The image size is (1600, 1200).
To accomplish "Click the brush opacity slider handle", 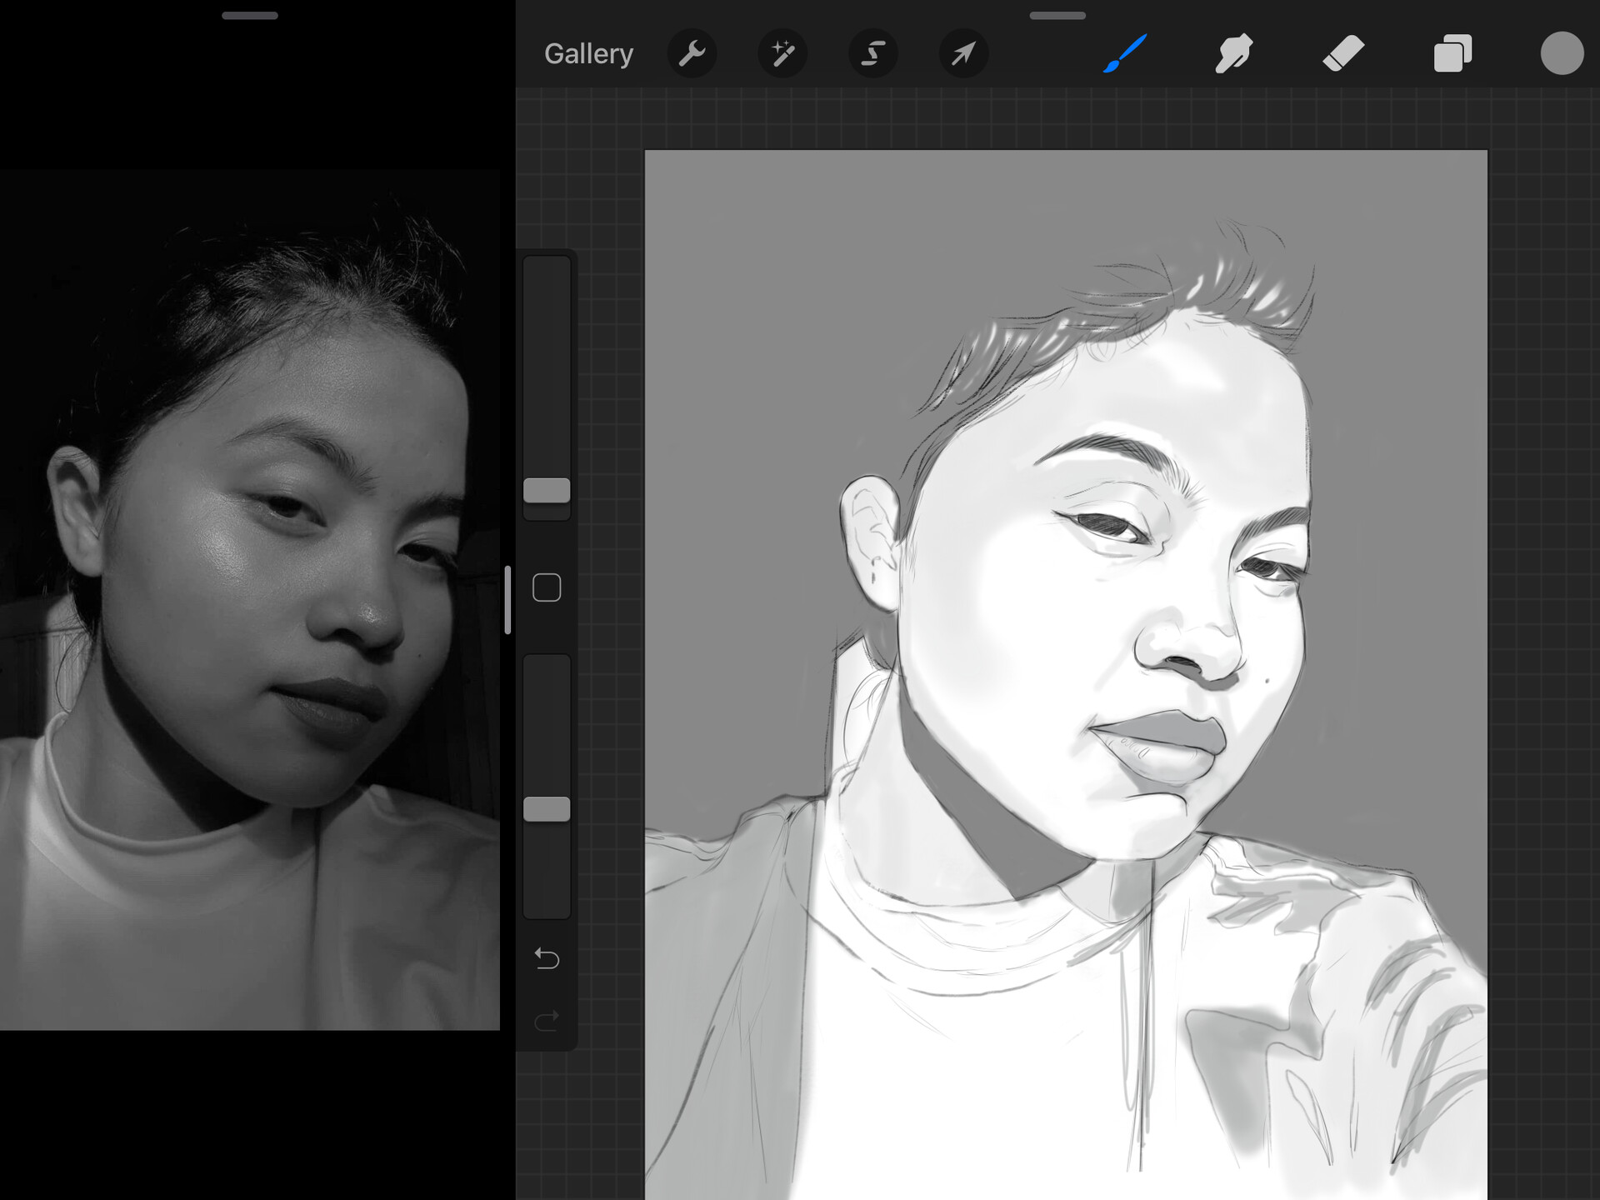I will 547,809.
